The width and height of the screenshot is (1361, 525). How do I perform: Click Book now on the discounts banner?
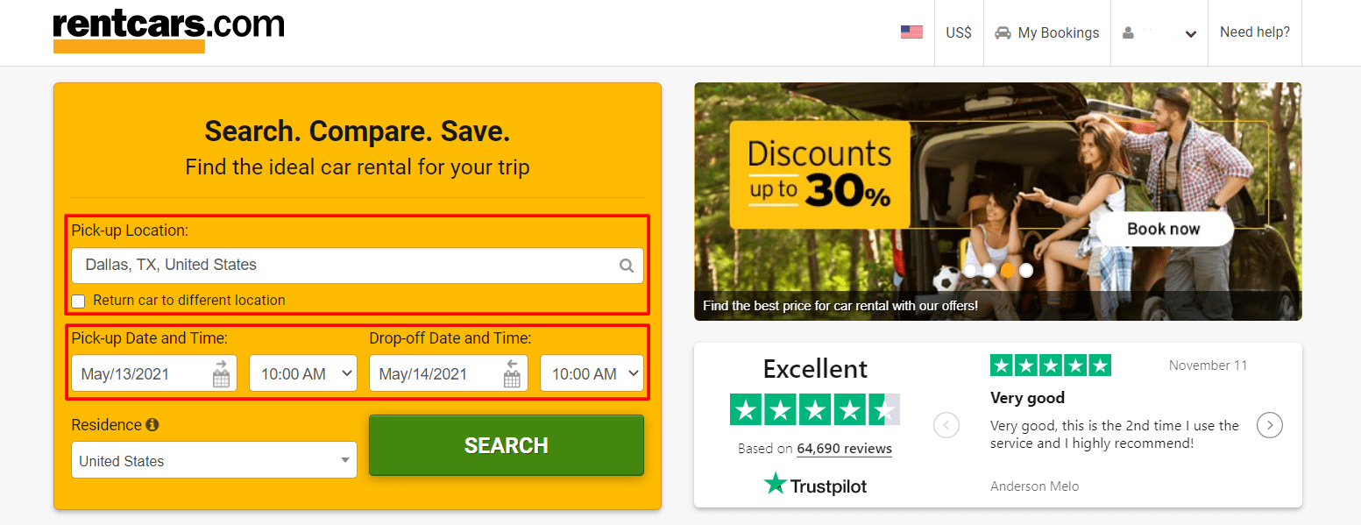point(1164,229)
